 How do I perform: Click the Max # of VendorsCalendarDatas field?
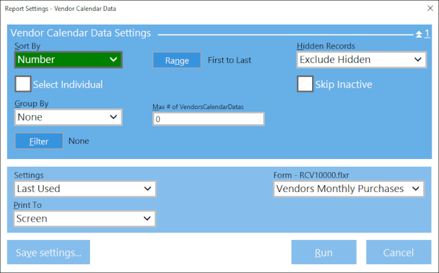coord(209,119)
